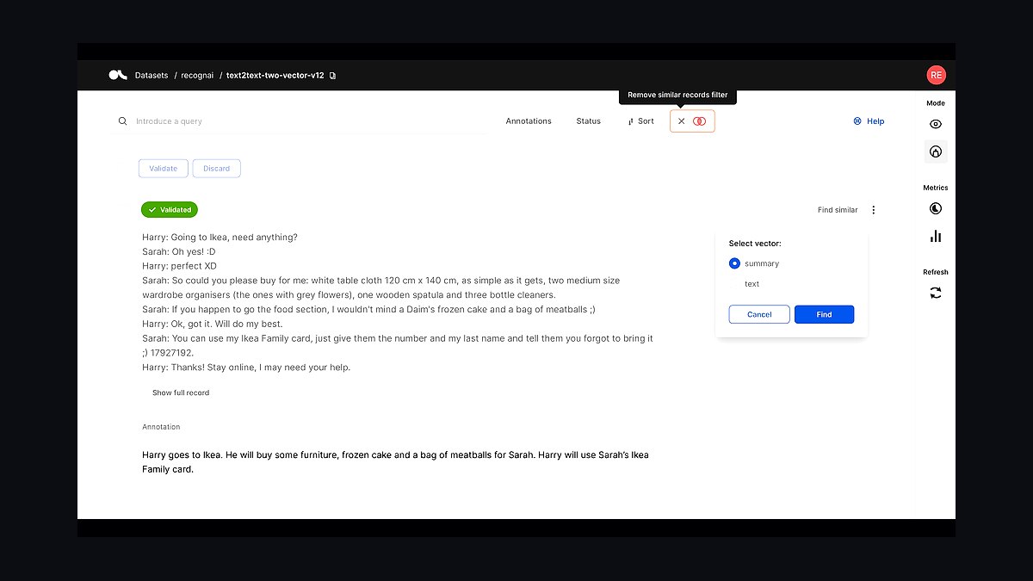Refresh the dataset with the Refresh icon
Screen dimensions: 1033x581
coord(936,293)
